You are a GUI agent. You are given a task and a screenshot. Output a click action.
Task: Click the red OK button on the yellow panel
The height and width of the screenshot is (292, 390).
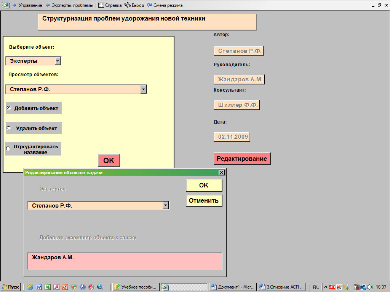click(109, 160)
